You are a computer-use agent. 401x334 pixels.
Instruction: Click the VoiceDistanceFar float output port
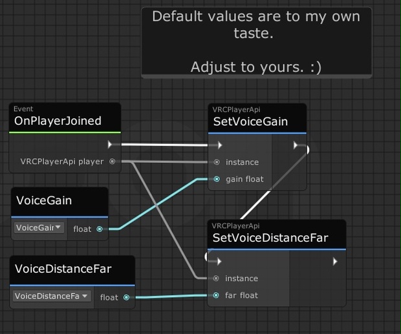pyautogui.click(x=126, y=297)
